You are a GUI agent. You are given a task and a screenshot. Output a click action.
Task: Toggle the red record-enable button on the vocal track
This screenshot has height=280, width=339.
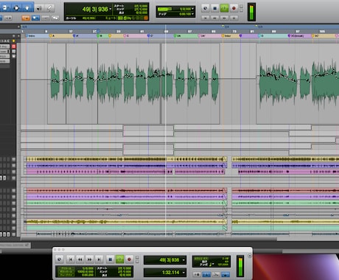[x=14, y=46]
